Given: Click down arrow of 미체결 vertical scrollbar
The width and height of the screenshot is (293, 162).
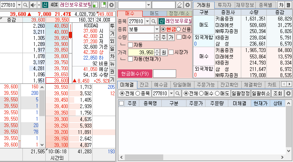Looking at the screenshot, I should tap(288, 151).
